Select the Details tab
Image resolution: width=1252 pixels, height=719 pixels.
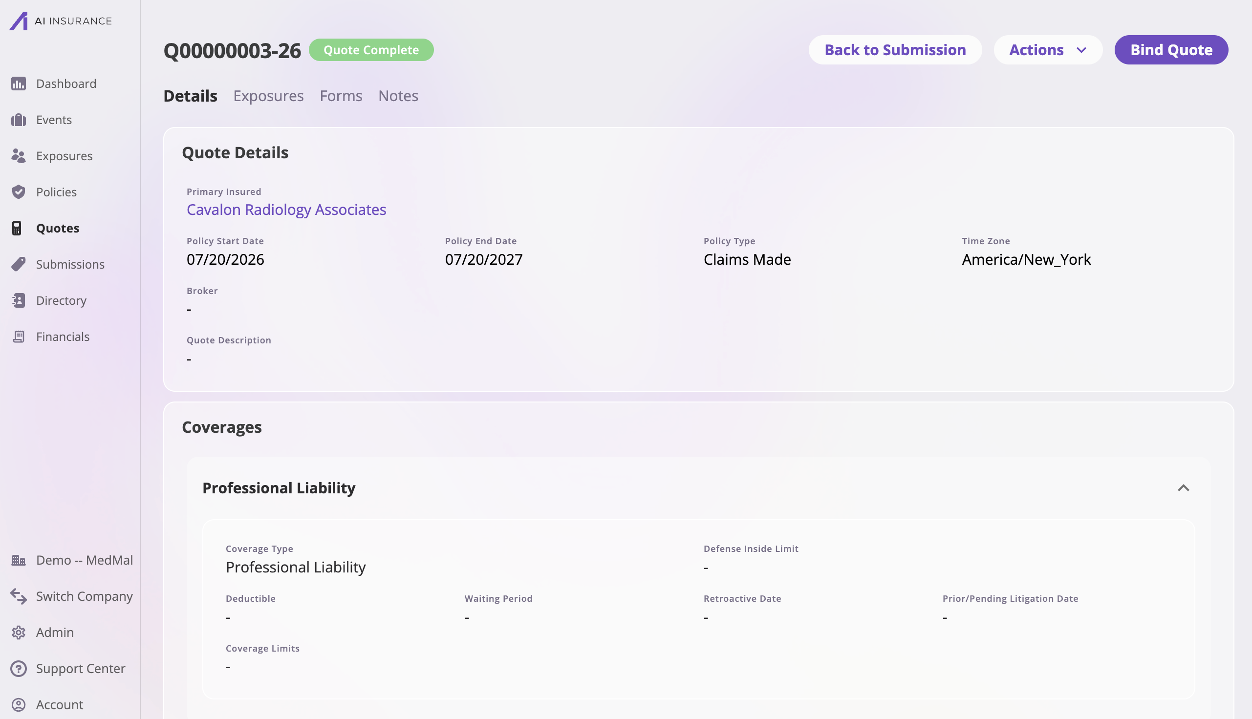pyautogui.click(x=190, y=95)
